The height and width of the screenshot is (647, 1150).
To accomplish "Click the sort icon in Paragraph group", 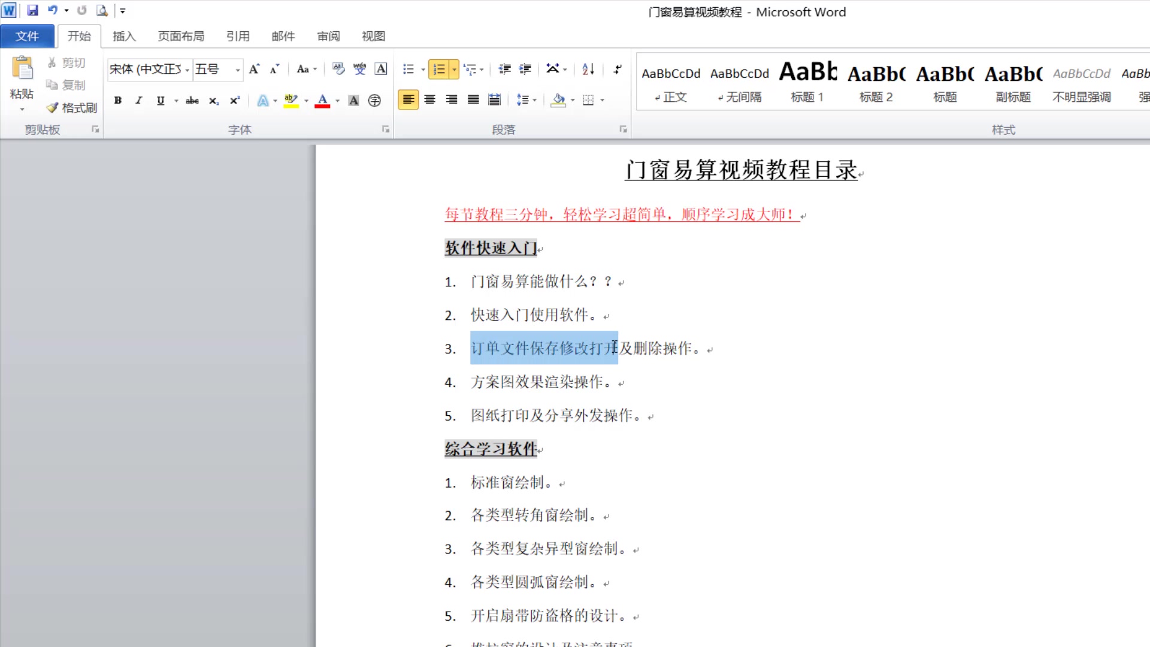I will point(587,69).
